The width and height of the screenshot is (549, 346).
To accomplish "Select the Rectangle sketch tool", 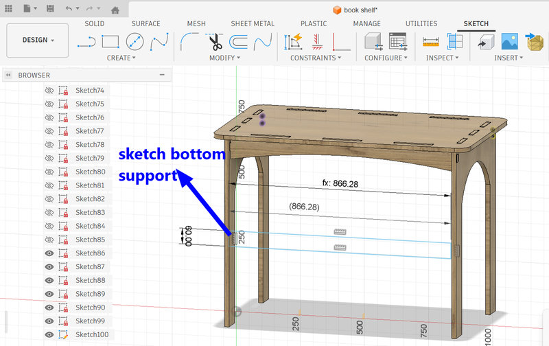I will pyautogui.click(x=110, y=42).
